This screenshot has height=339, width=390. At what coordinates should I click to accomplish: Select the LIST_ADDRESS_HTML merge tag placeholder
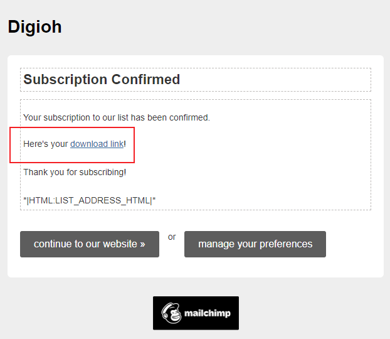pyautogui.click(x=89, y=200)
